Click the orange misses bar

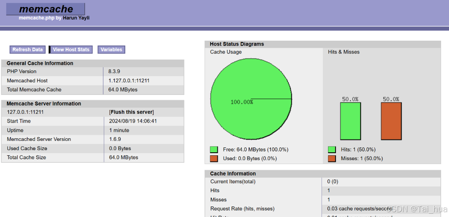coord(391,121)
